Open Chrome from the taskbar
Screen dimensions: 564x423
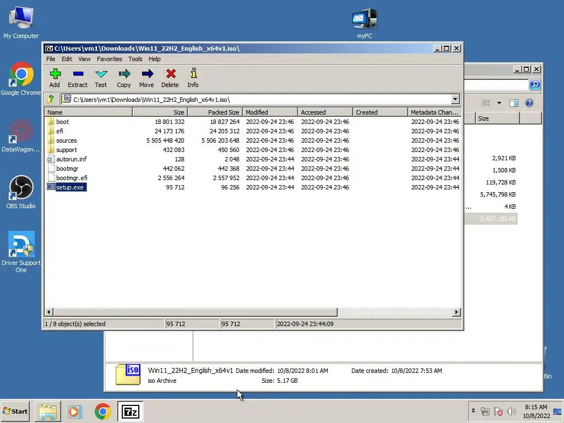pos(103,411)
